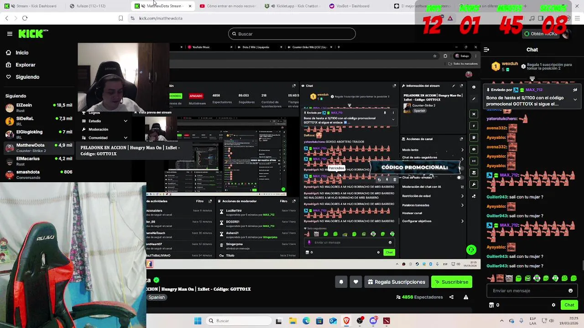584x328 pixels.
Task: Click the info icon in dashboard sidebar
Action: [x=474, y=87]
